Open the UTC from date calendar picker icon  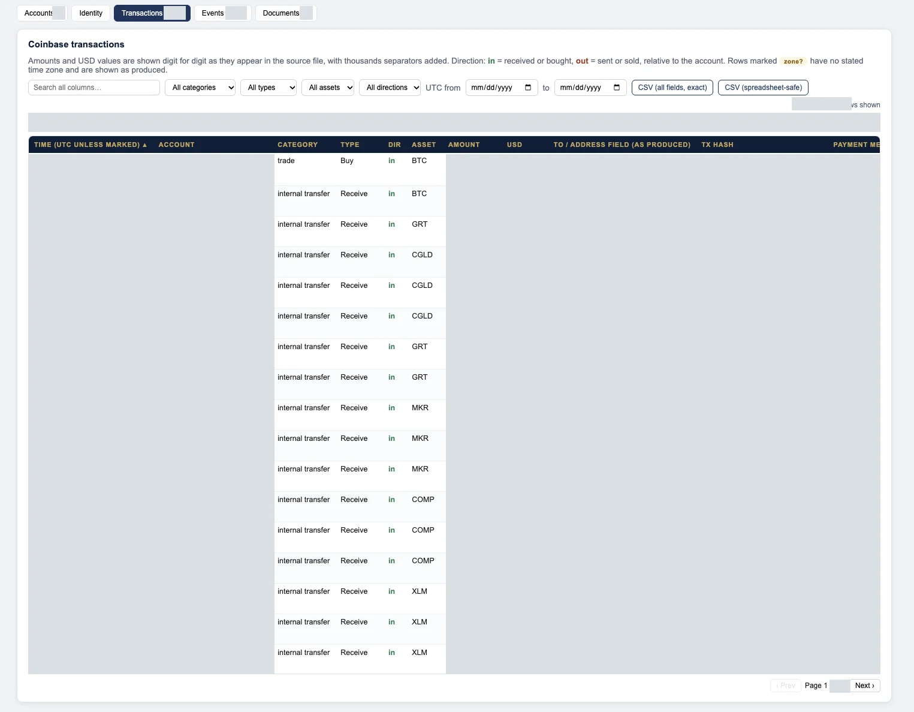[x=528, y=88]
